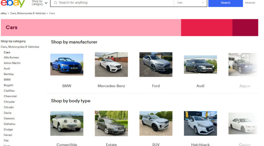Viewport: 264px width, 146px height.
Task: Click the Audi manufacturer label under thumbnail
Action: coord(200,86)
